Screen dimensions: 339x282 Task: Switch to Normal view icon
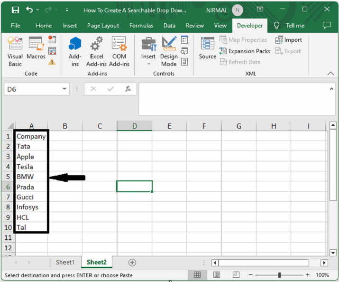click(x=197, y=275)
